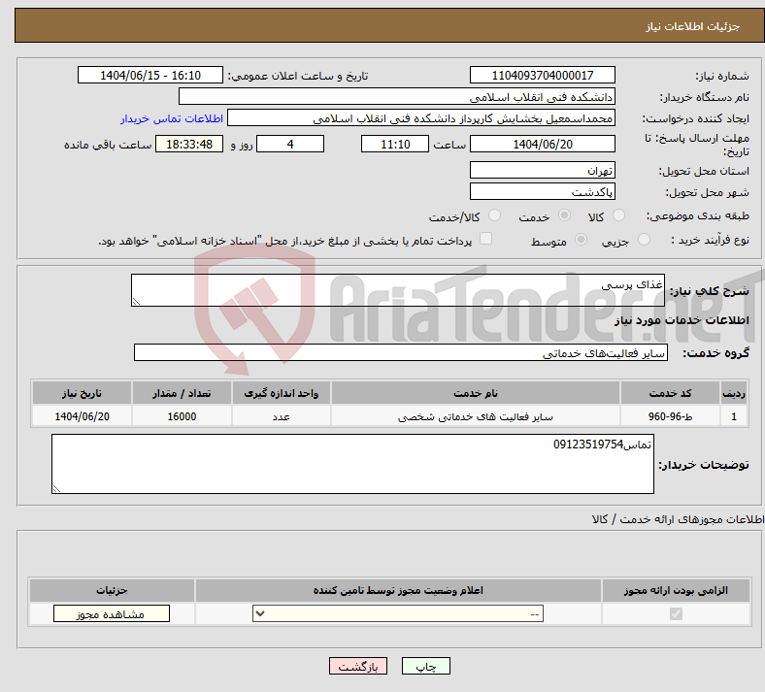
Task: Click the کد خدمت column header
Action: [671, 393]
